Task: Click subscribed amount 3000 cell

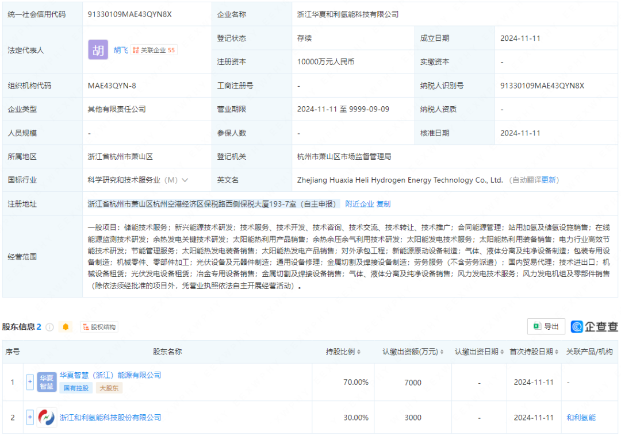Action: [413, 418]
